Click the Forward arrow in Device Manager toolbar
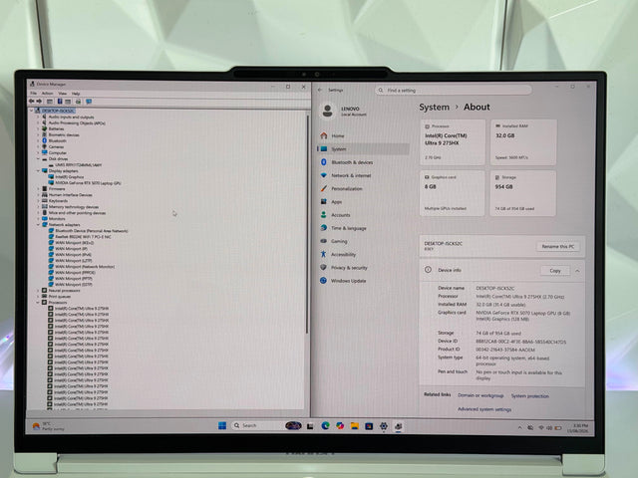The image size is (638, 478). (x=39, y=102)
